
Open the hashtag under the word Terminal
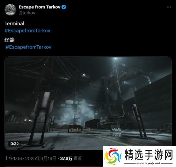tap(27, 30)
